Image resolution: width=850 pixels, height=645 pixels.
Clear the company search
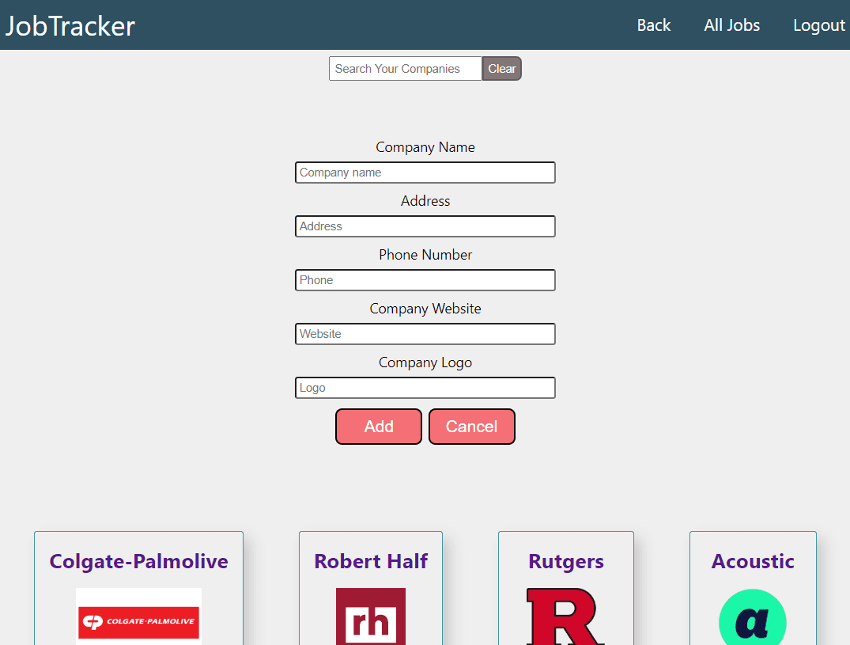(501, 69)
